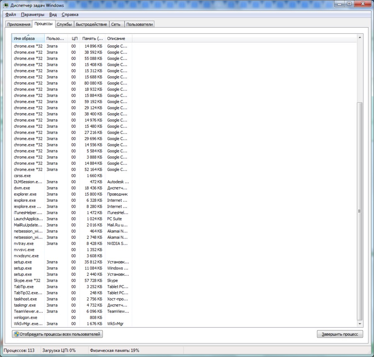The width and height of the screenshot is (374, 357).
Task: Select setup.exe using 35 812 КБ
Action: [x=72, y=262]
